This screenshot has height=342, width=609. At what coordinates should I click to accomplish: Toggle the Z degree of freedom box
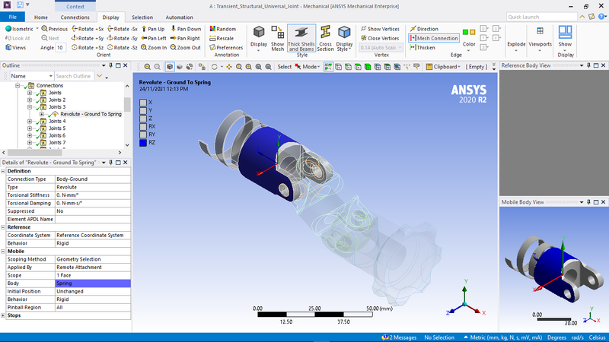click(x=143, y=119)
